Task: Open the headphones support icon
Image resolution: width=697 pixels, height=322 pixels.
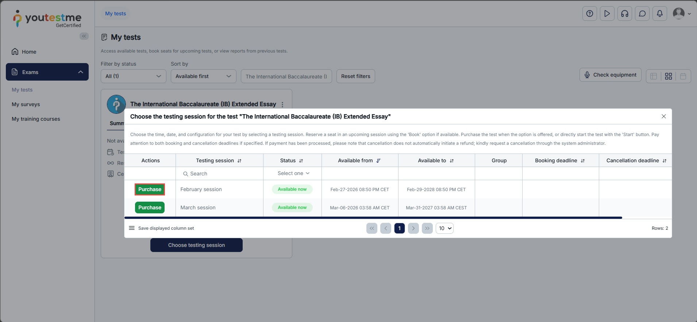Action: [624, 14]
